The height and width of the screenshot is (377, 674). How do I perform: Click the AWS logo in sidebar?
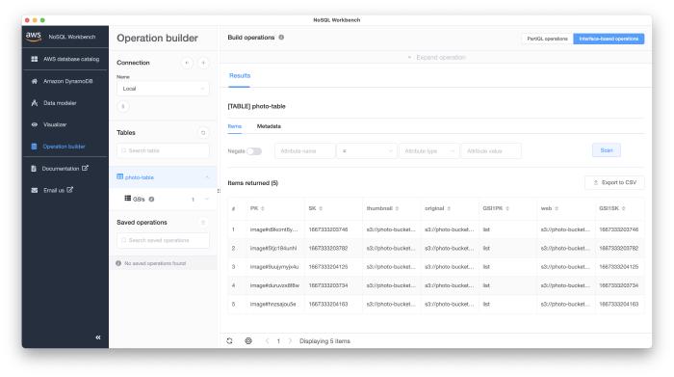click(34, 37)
